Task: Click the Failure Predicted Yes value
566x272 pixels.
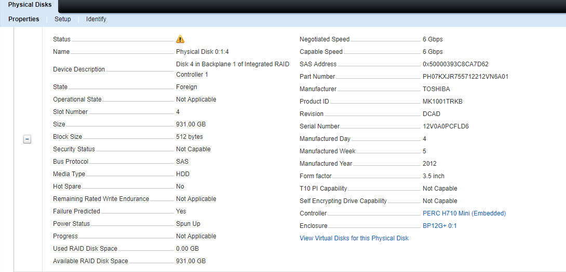Action: (181, 211)
